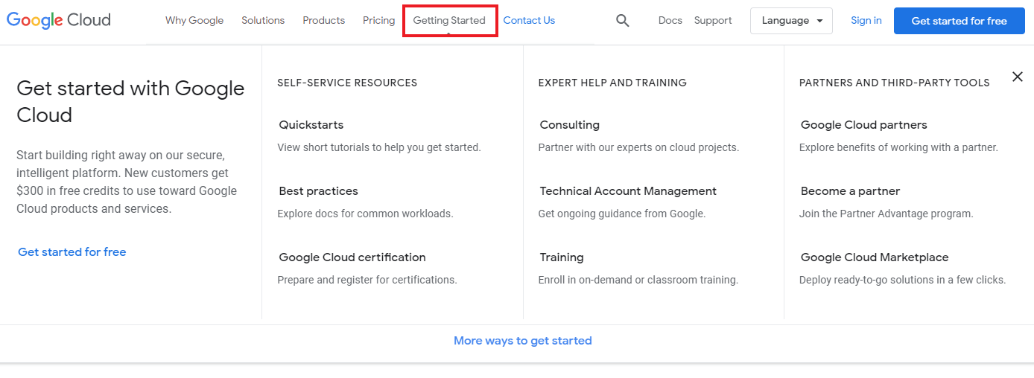Screen dimensions: 1034x378
Task: Open the Language dropdown
Action: point(791,21)
